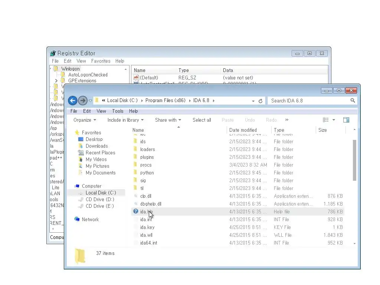
Task: Select Favorites star in navigation pane
Action: click(x=77, y=132)
